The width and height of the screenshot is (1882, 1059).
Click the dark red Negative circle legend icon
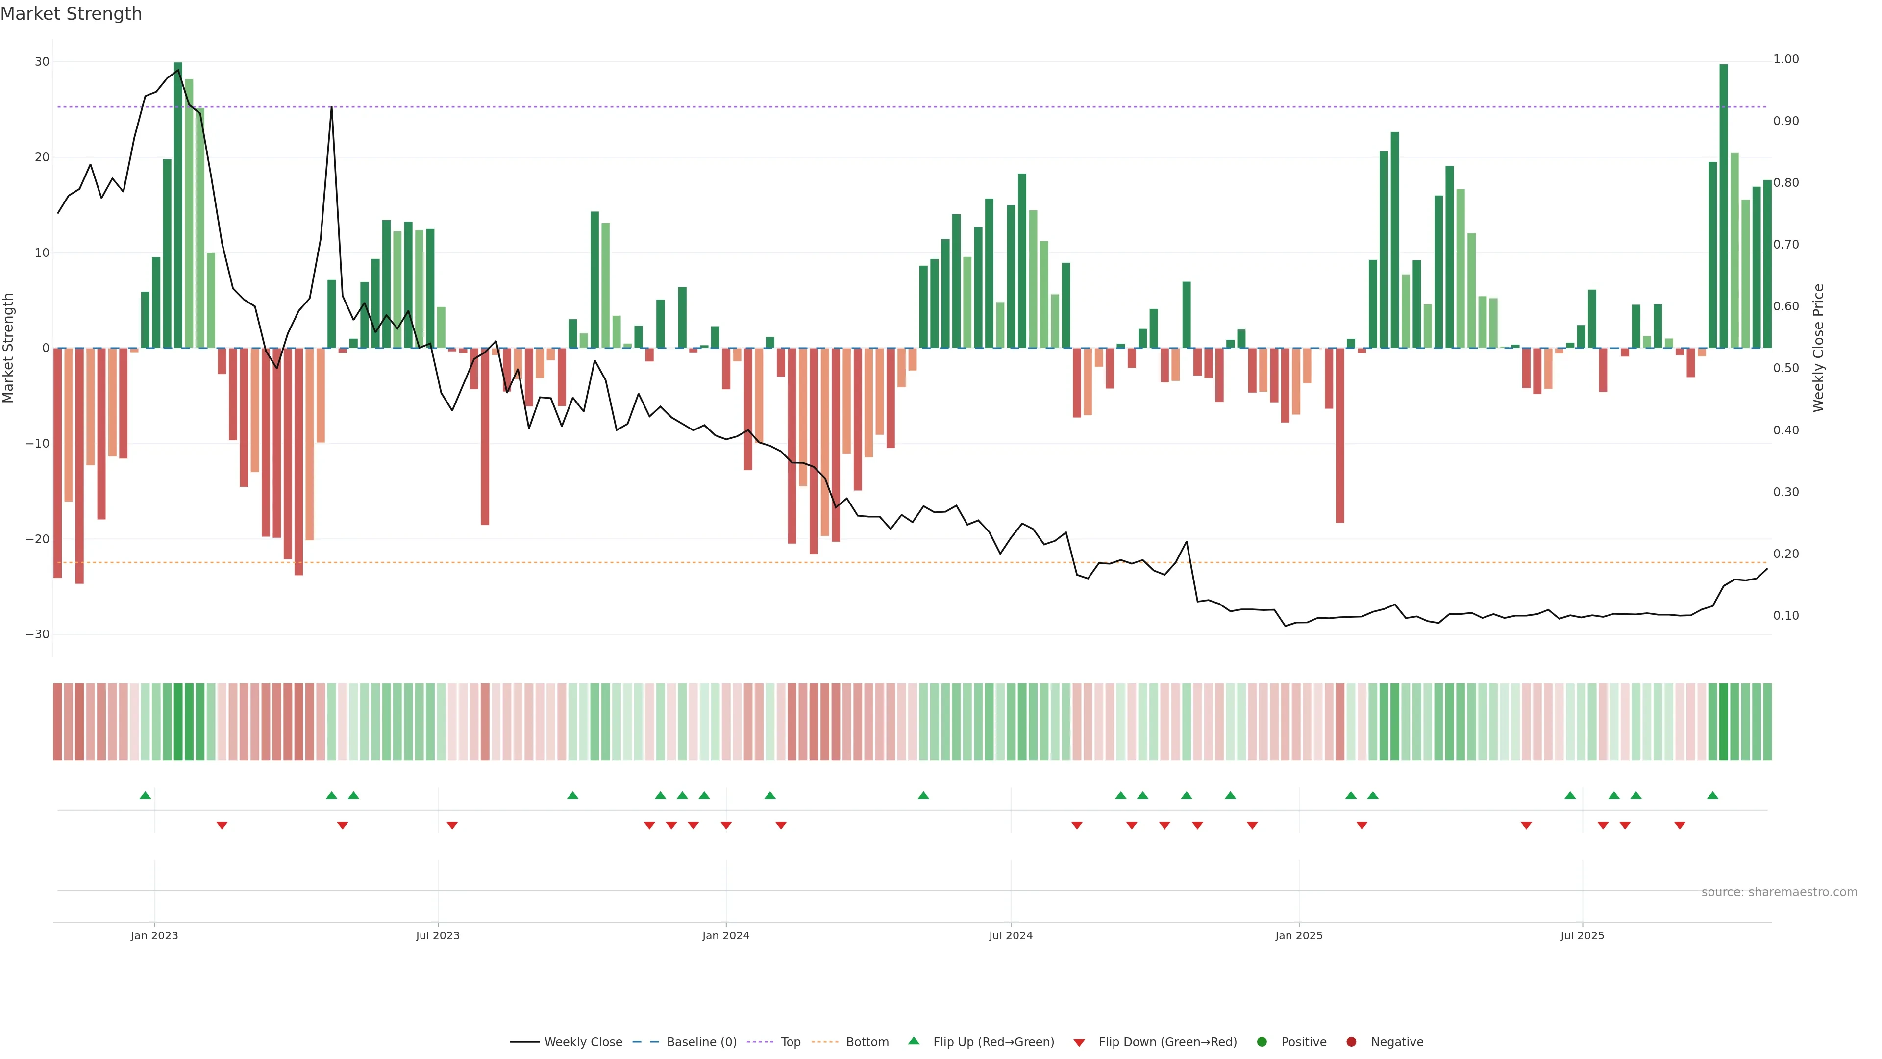pyautogui.click(x=1351, y=1041)
